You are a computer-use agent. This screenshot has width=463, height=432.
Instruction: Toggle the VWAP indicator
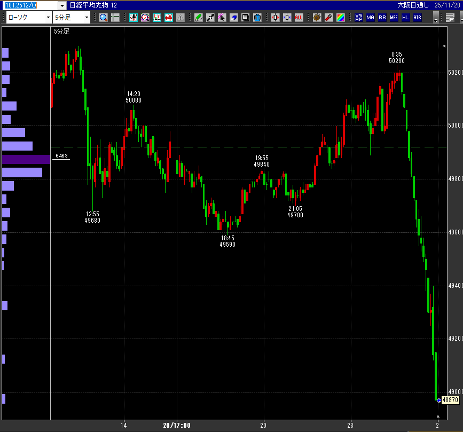tap(358, 18)
